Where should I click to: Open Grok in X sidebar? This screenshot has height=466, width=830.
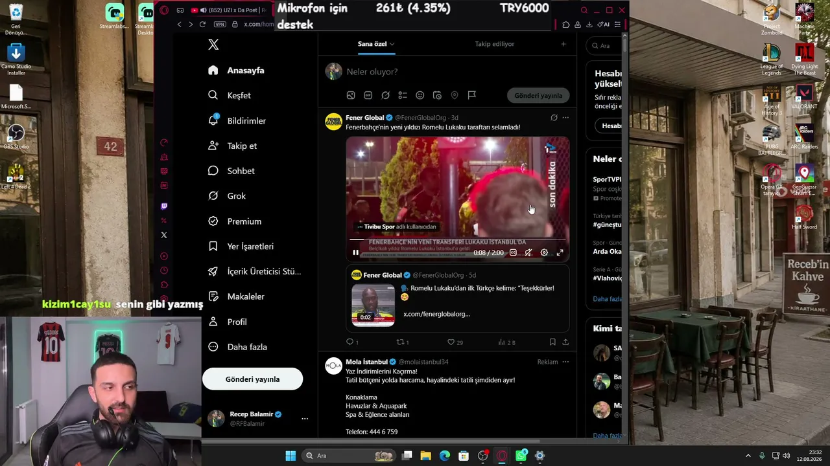tap(227, 195)
